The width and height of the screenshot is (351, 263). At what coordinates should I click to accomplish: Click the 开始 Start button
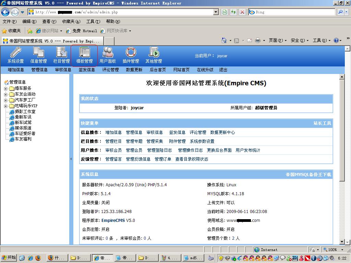(9, 258)
